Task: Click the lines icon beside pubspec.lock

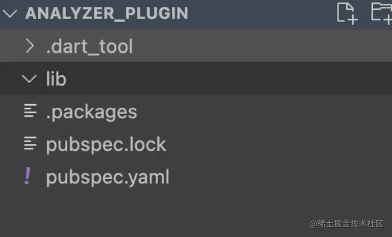Action: pyautogui.click(x=30, y=144)
